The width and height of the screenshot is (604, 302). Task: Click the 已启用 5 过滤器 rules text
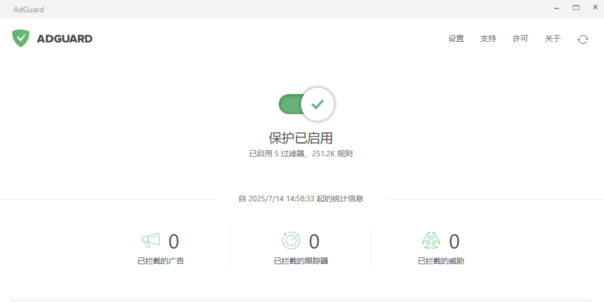click(301, 154)
